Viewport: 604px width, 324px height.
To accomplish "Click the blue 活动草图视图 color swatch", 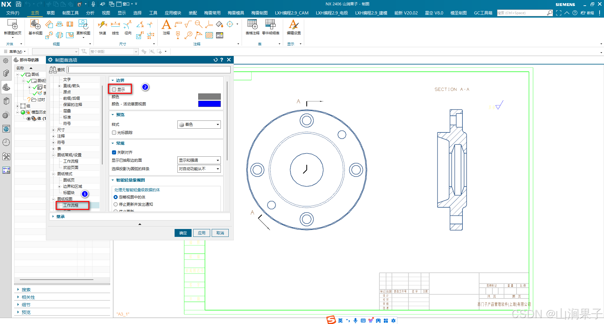I will tap(210, 104).
